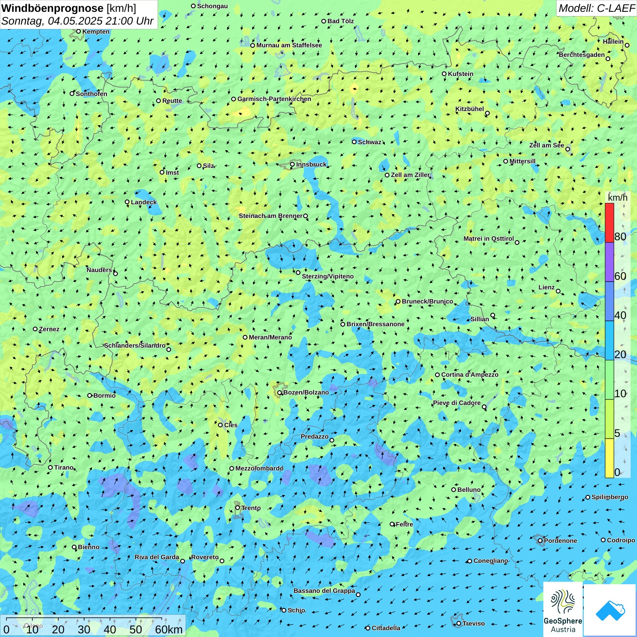This screenshot has width=637, height=637.
Task: Click the Mittersill label
Action: coord(522,161)
